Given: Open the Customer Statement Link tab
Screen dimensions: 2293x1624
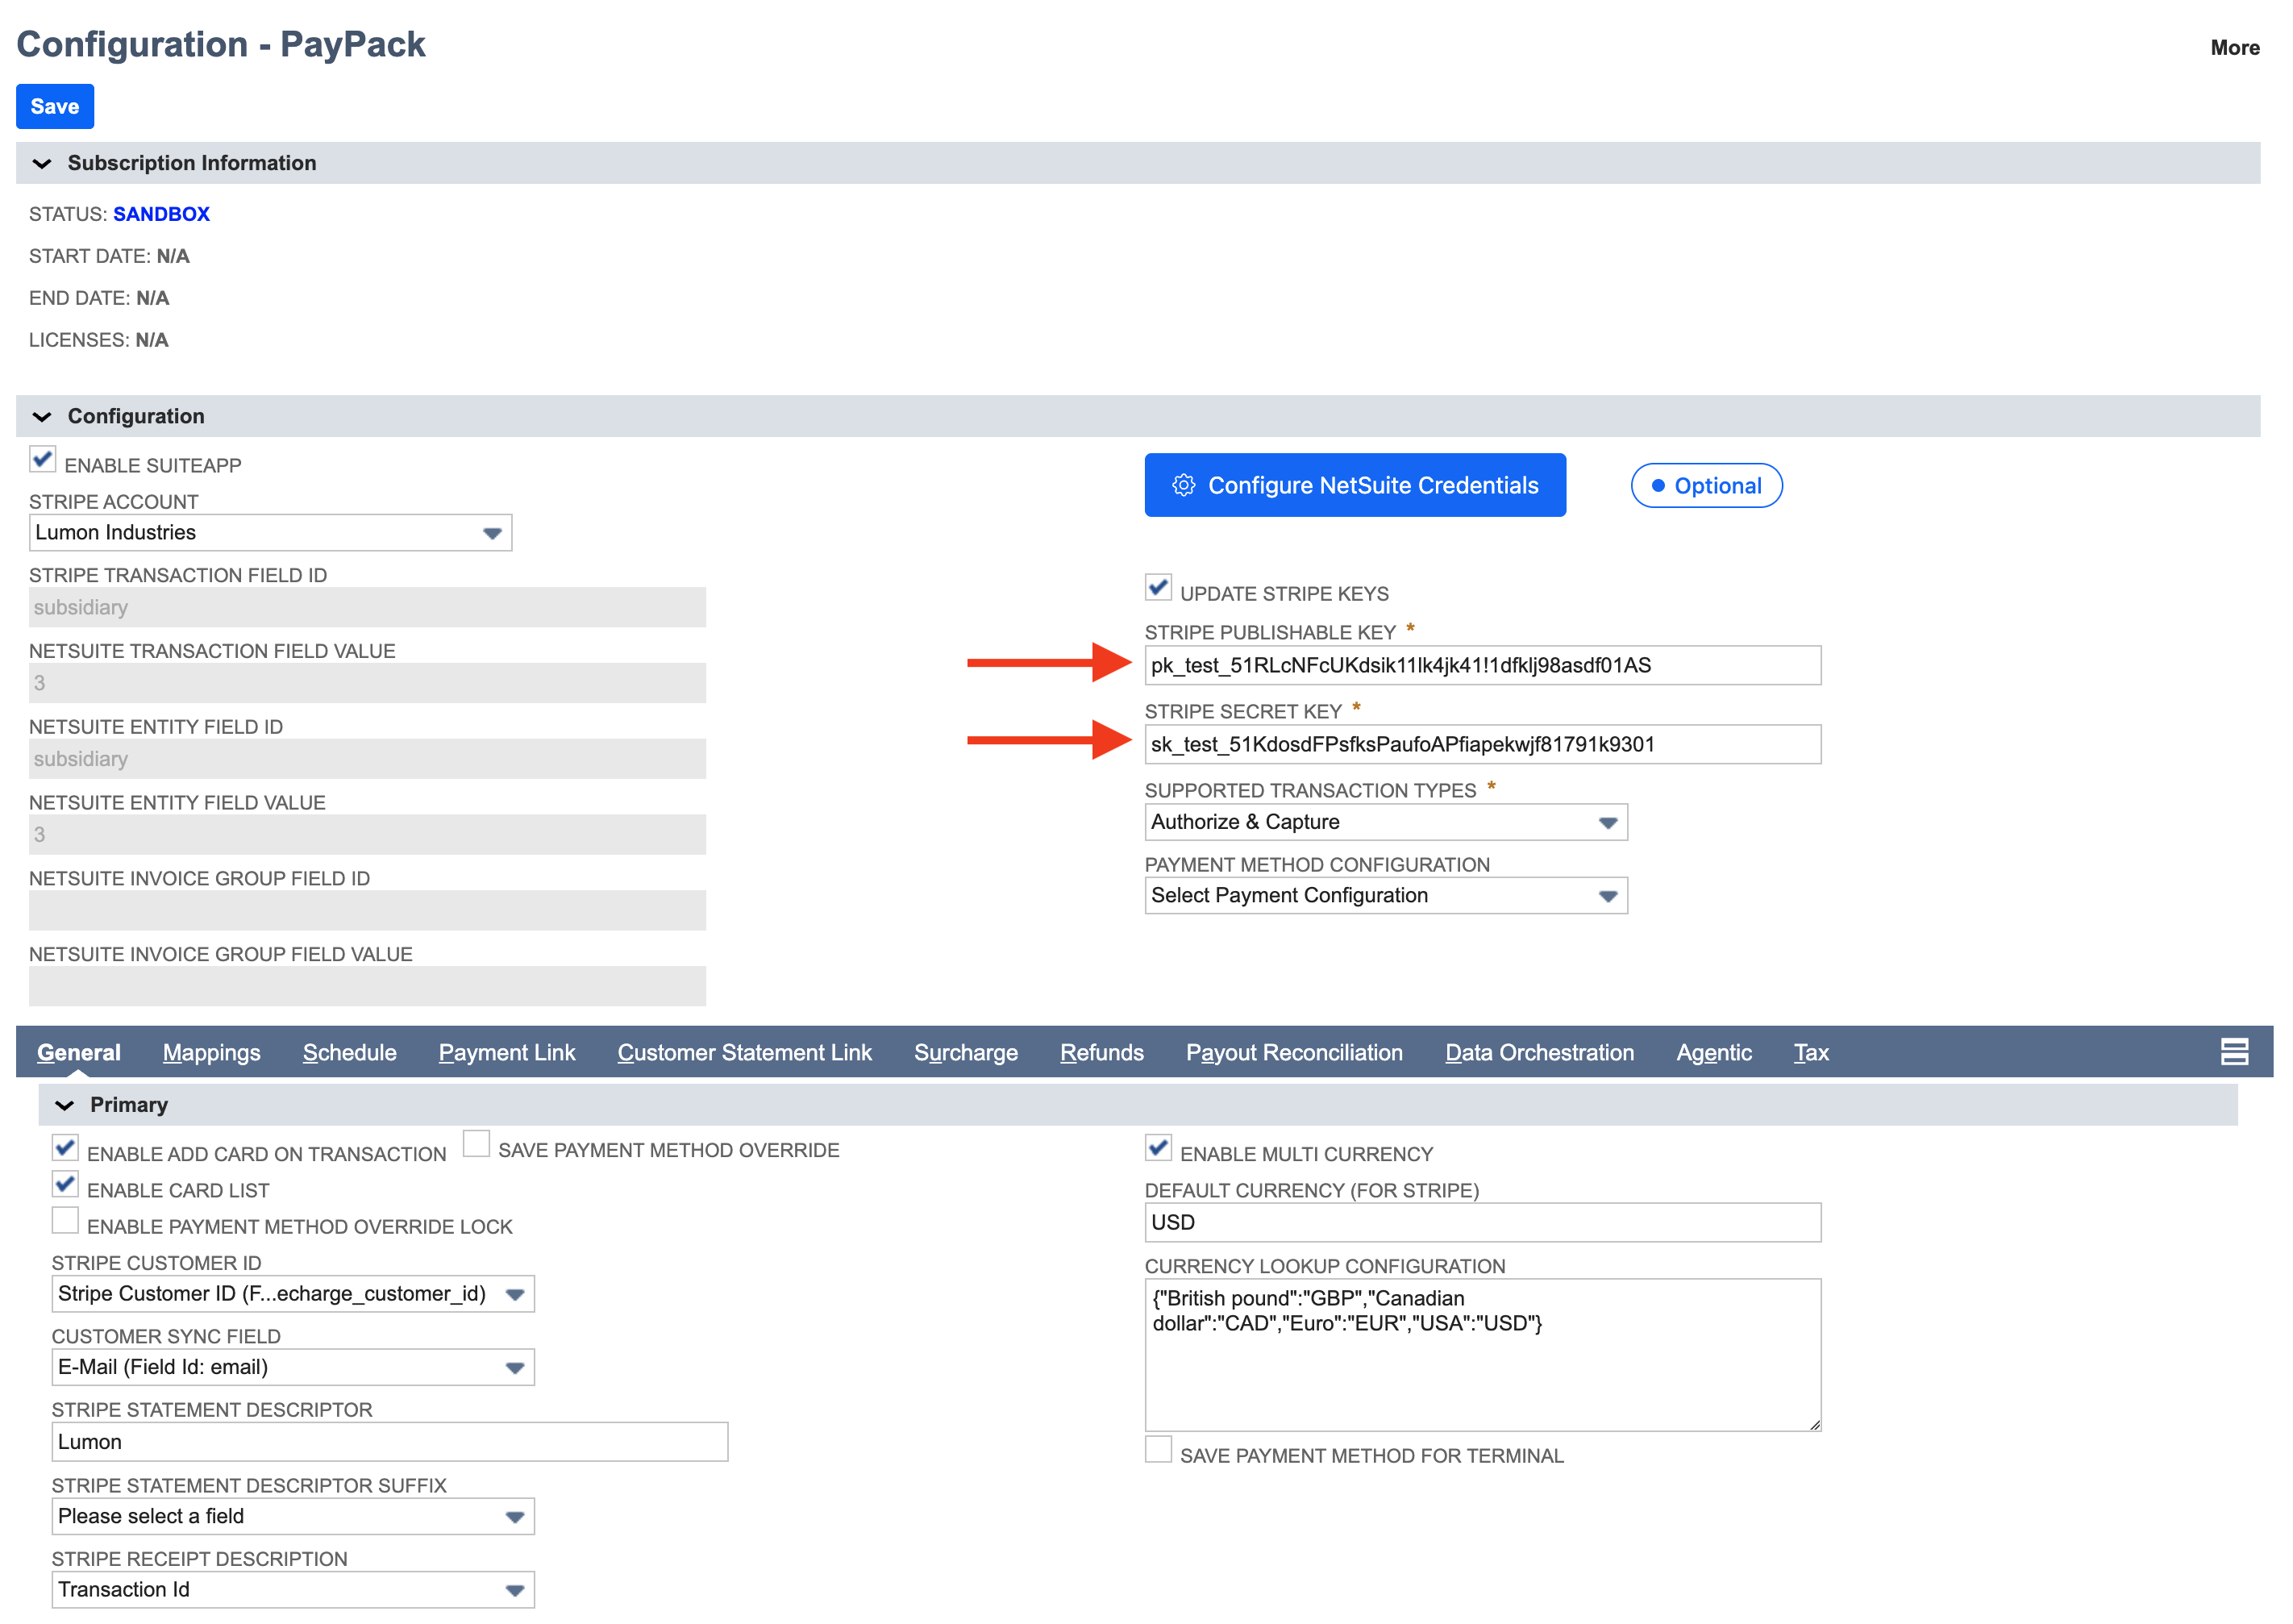Looking at the screenshot, I should tap(745, 1053).
